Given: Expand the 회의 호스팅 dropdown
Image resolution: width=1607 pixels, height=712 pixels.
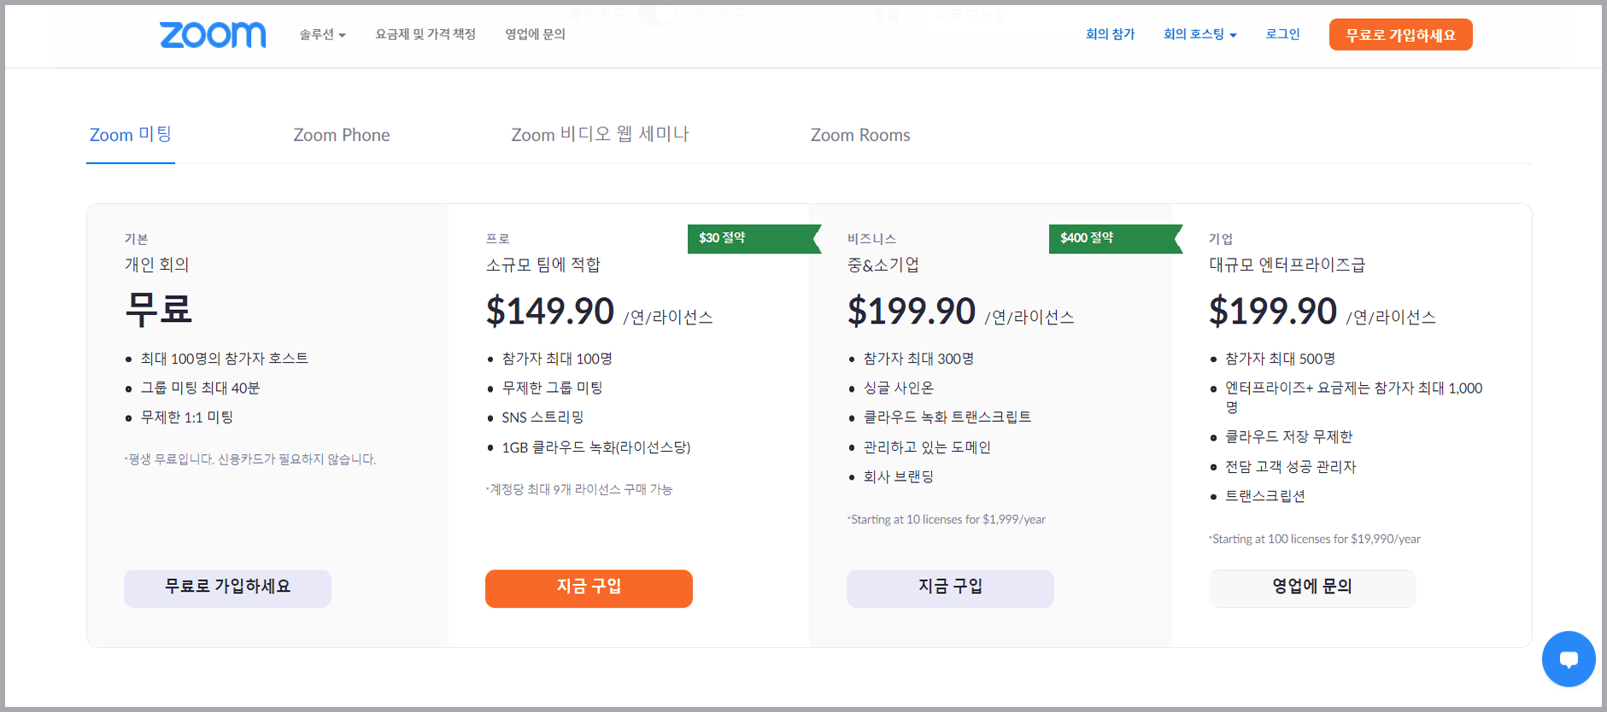Looking at the screenshot, I should point(1199,34).
